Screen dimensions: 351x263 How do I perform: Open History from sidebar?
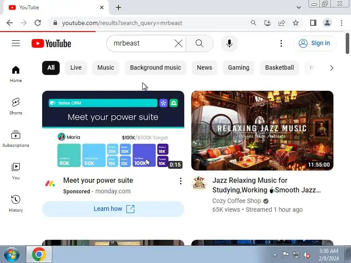tap(16, 204)
